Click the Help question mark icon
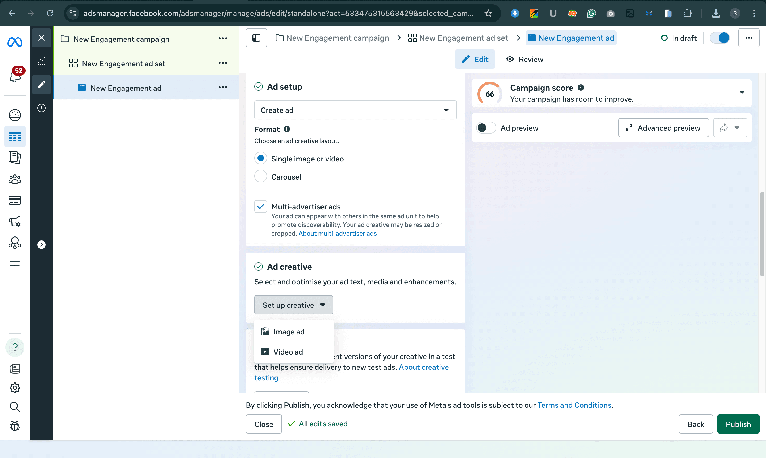The width and height of the screenshot is (766, 458). coord(15,347)
